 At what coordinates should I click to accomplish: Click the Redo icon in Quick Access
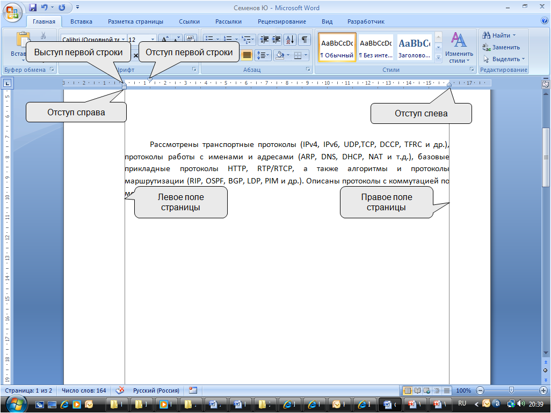coord(61,8)
